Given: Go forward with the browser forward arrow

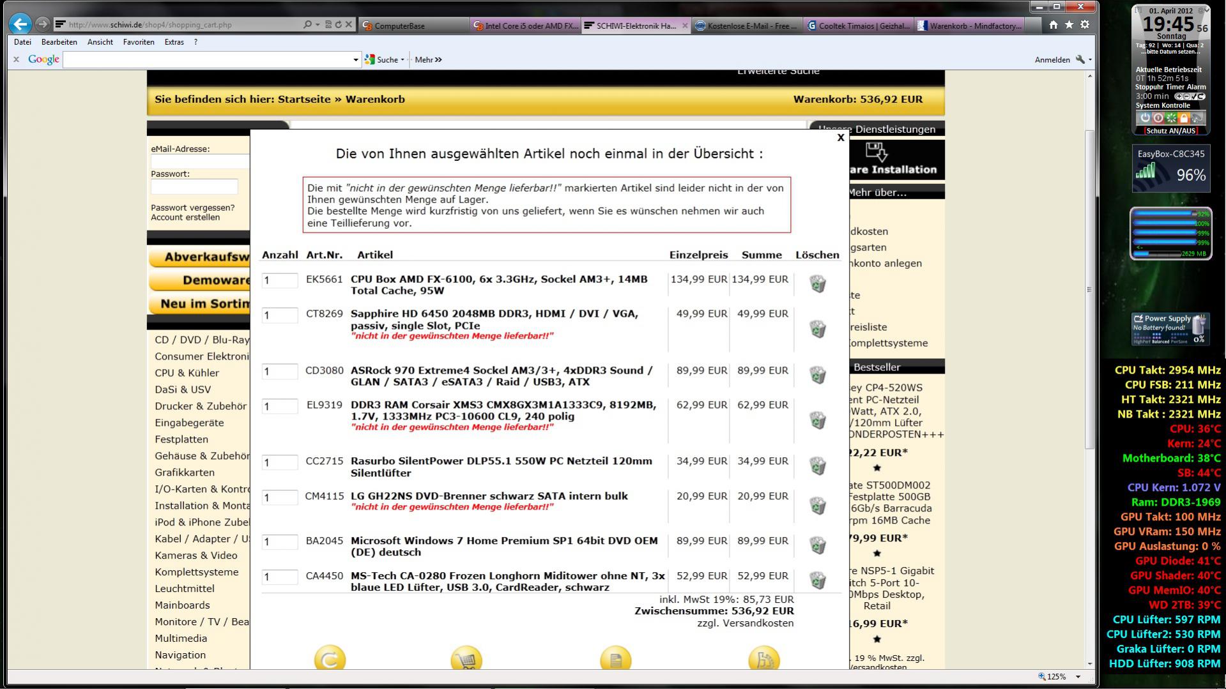Looking at the screenshot, I should [x=42, y=24].
